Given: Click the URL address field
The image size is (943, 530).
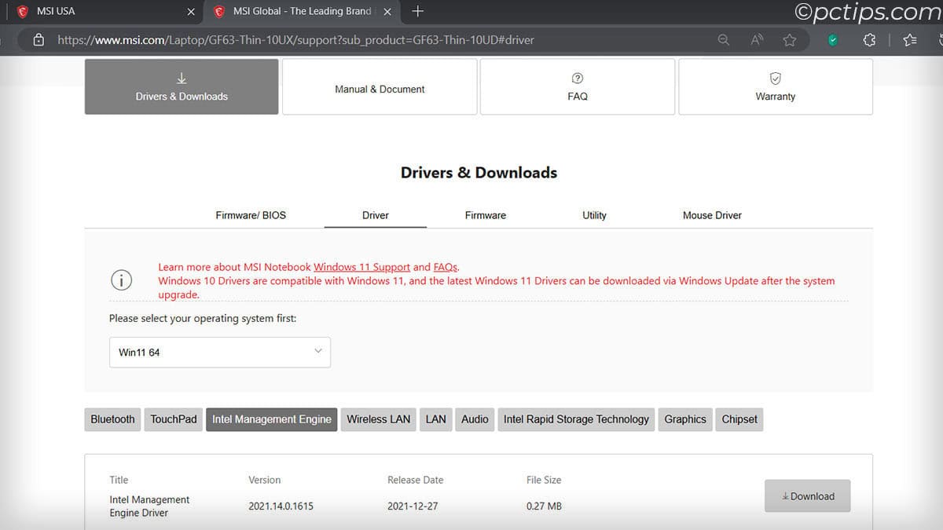Looking at the screenshot, I should pyautogui.click(x=354, y=40).
